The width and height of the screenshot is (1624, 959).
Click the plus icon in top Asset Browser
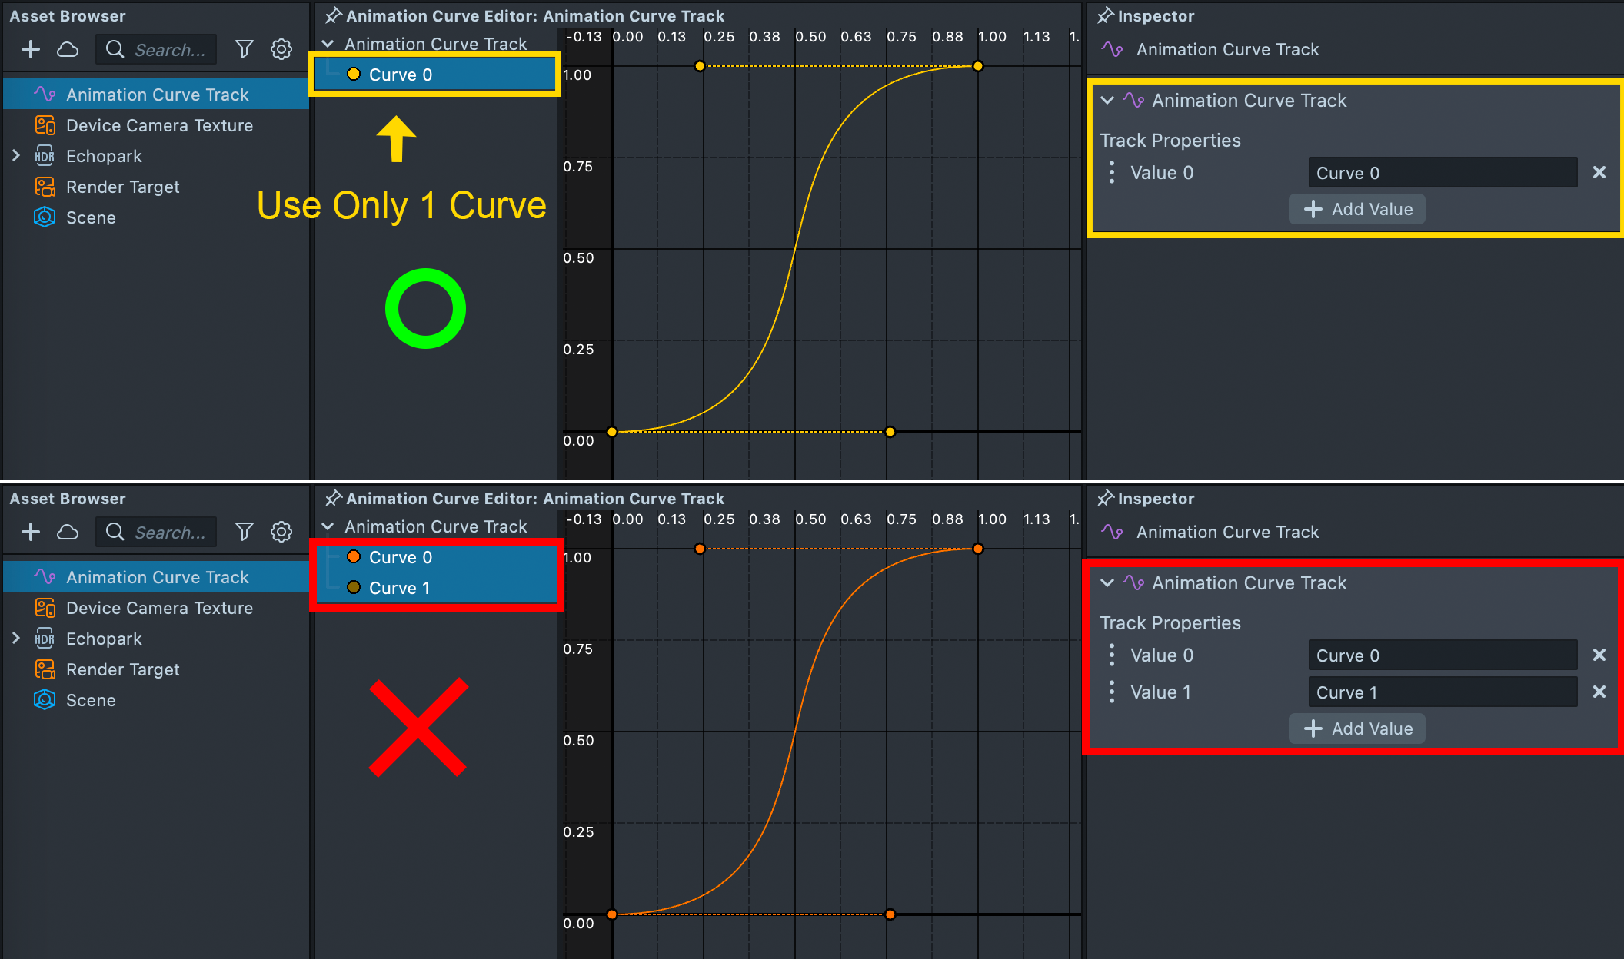click(x=31, y=50)
